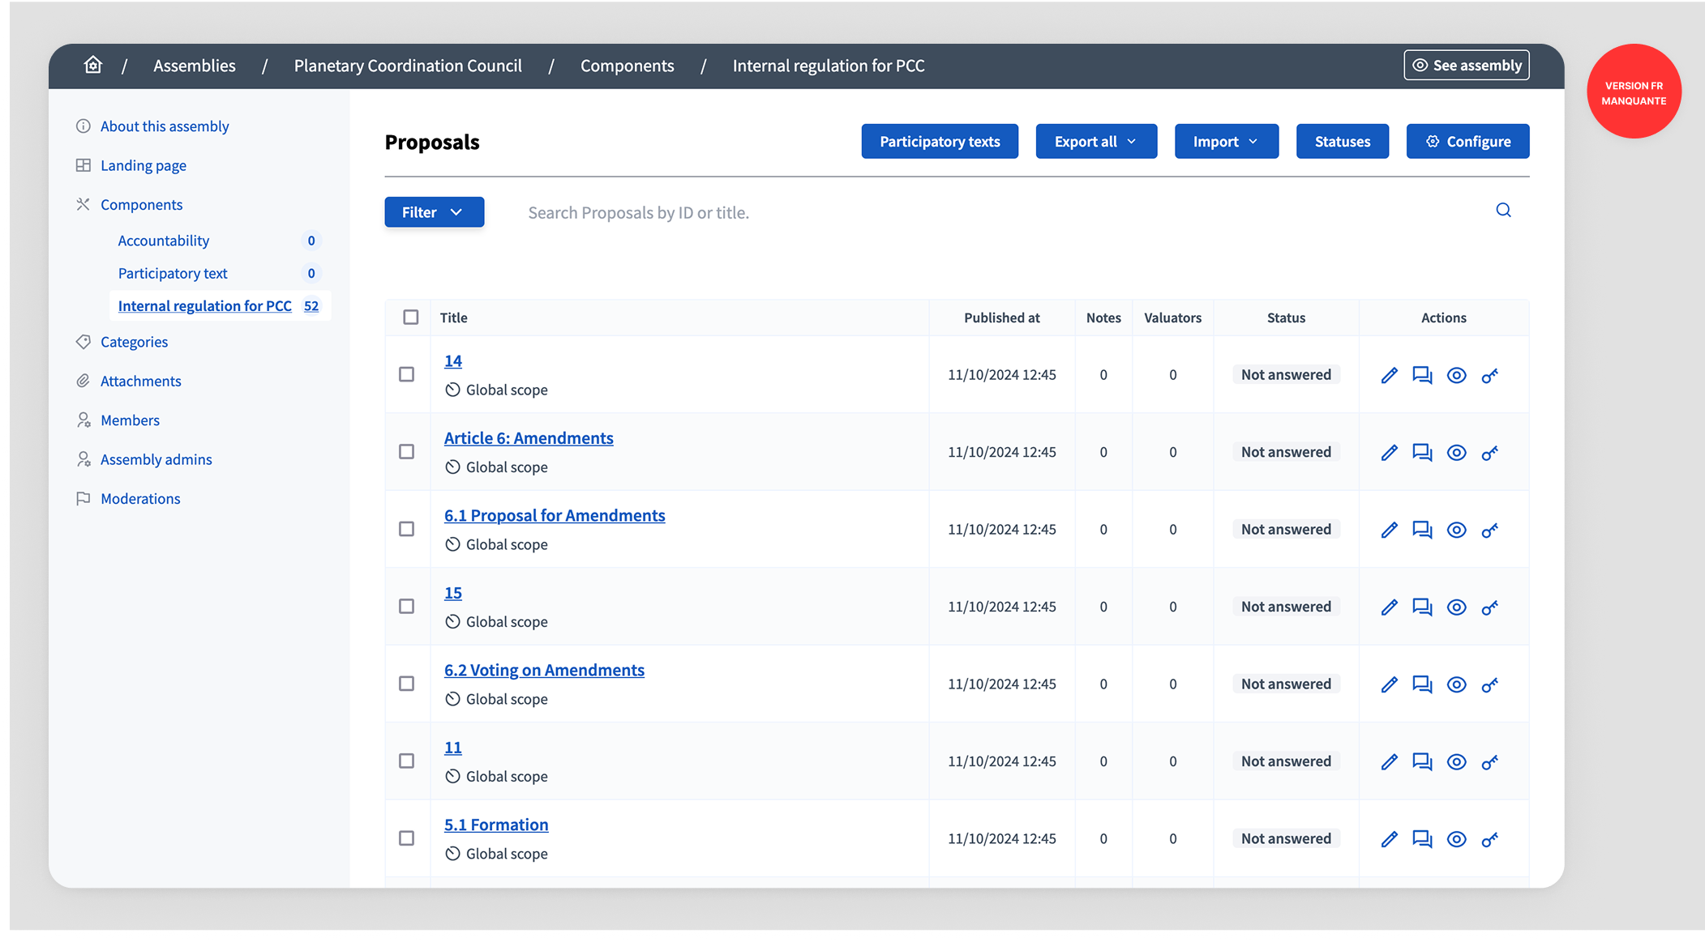Open About this assembly
The image size is (1705, 942).
click(x=165, y=126)
